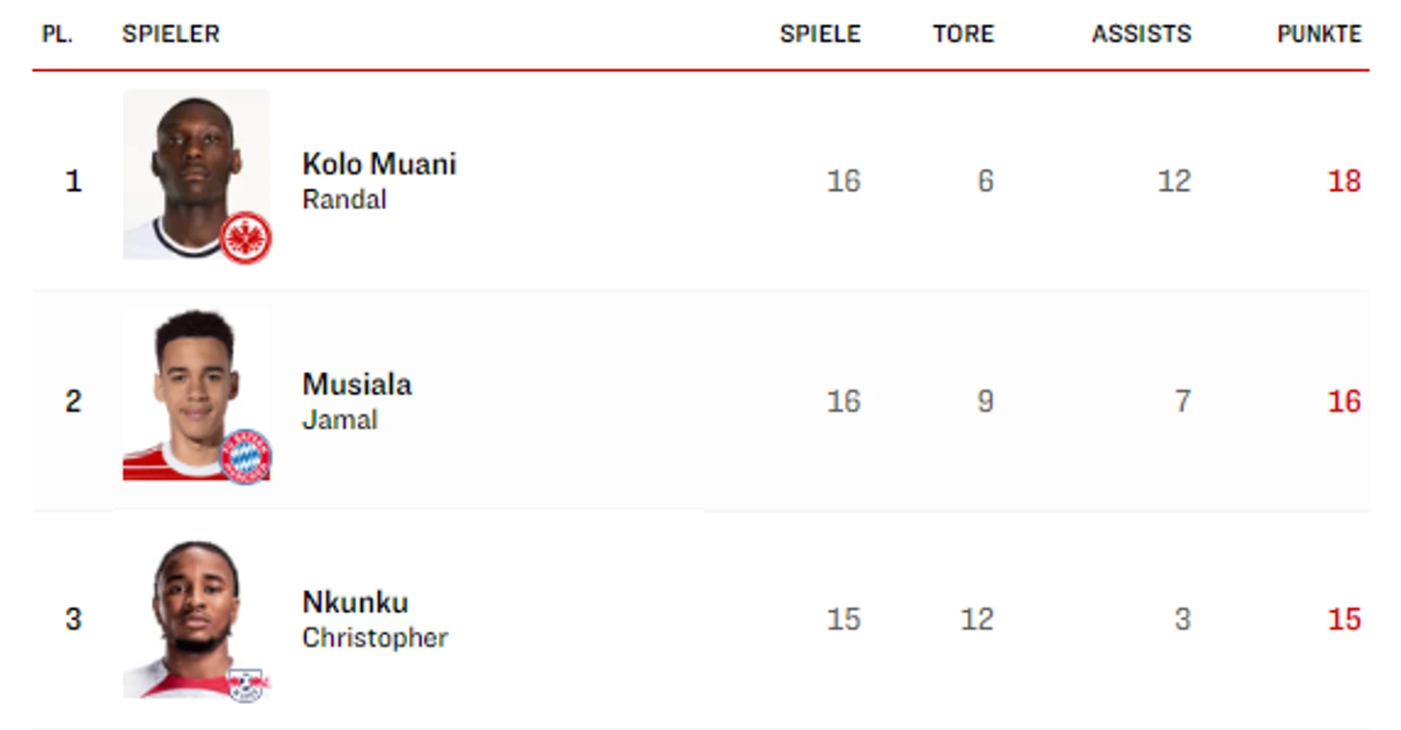Screen dimensions: 1401x730
Task: Open Jamal Musiala's player photo
Action: coord(196,394)
